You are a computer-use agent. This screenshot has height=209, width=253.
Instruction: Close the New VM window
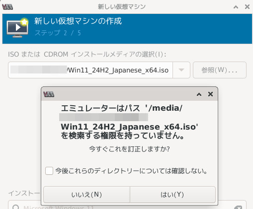[247, 7]
